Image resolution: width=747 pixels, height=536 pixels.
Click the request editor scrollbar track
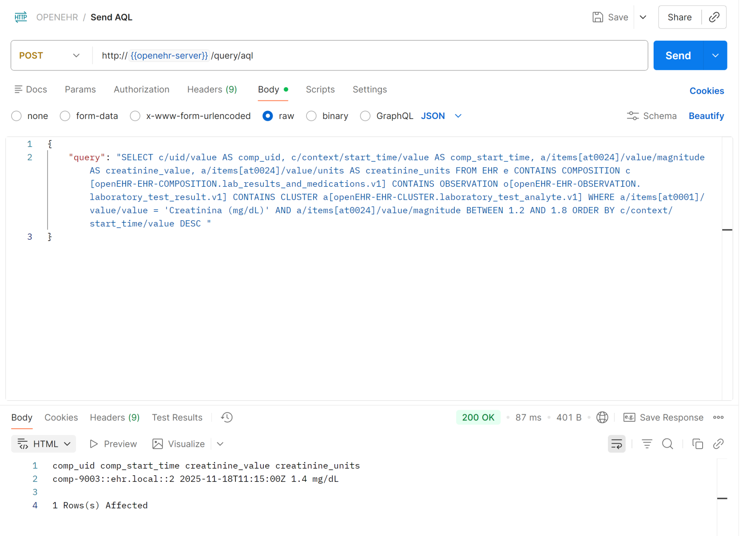click(x=727, y=303)
